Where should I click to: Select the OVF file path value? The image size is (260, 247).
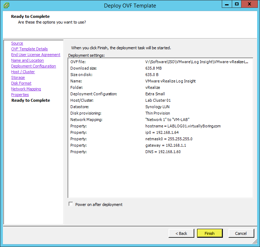click(x=197, y=62)
